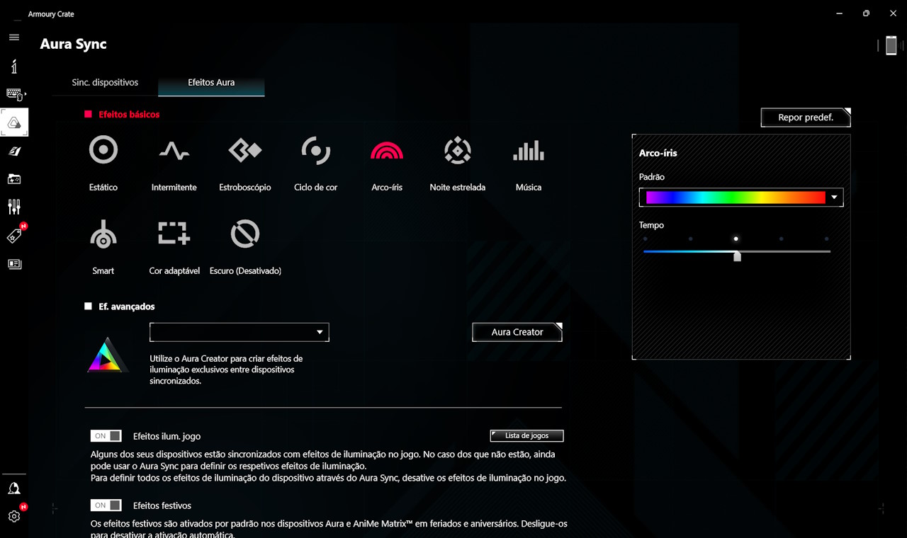Image resolution: width=907 pixels, height=538 pixels.
Task: Select the Música lighting effect
Action: 529,150
